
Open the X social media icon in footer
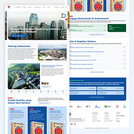tap(75, 124)
